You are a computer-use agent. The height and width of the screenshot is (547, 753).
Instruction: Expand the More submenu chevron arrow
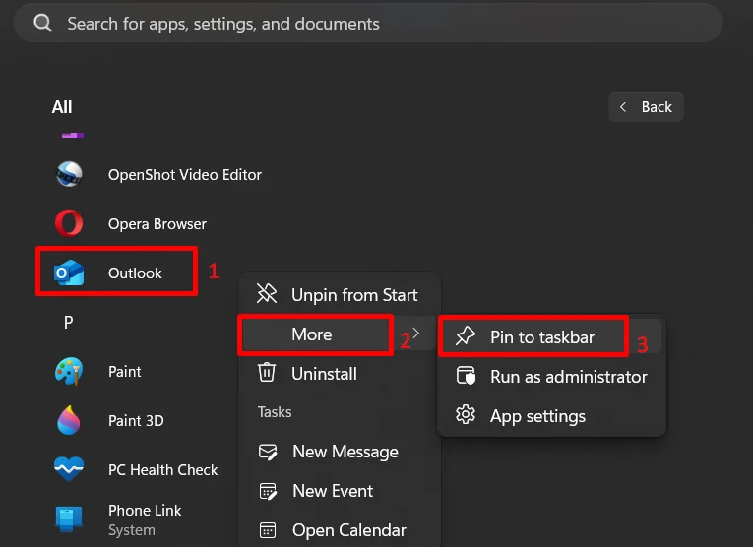coord(416,333)
